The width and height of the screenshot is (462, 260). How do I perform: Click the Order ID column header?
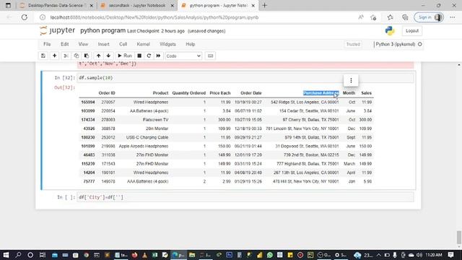click(107, 93)
